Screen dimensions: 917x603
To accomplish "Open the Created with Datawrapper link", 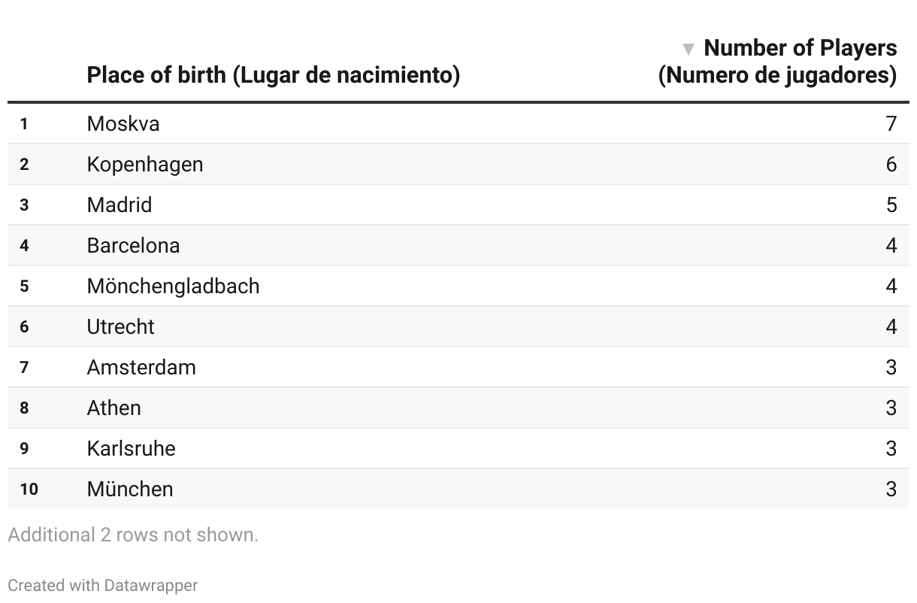I will 103,585.
